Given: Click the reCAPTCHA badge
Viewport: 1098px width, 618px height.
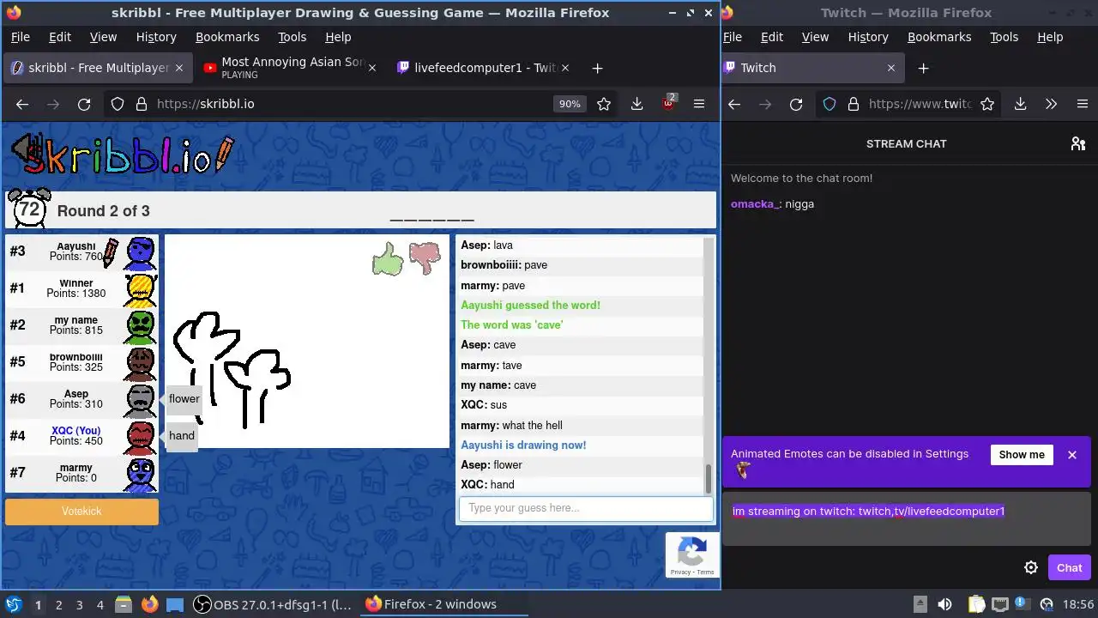Looking at the screenshot, I should [x=691, y=554].
